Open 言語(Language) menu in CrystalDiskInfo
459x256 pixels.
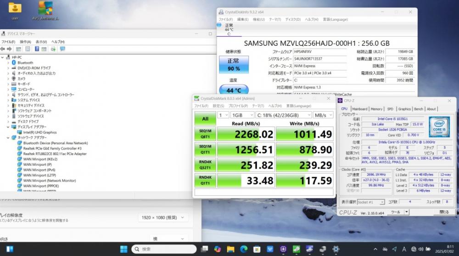(x=335, y=19)
